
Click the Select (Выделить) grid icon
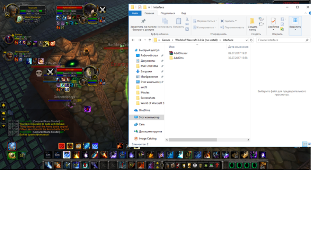[x=295, y=21]
